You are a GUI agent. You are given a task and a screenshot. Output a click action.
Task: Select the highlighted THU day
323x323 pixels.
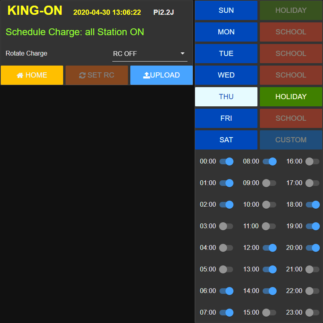[x=226, y=97]
